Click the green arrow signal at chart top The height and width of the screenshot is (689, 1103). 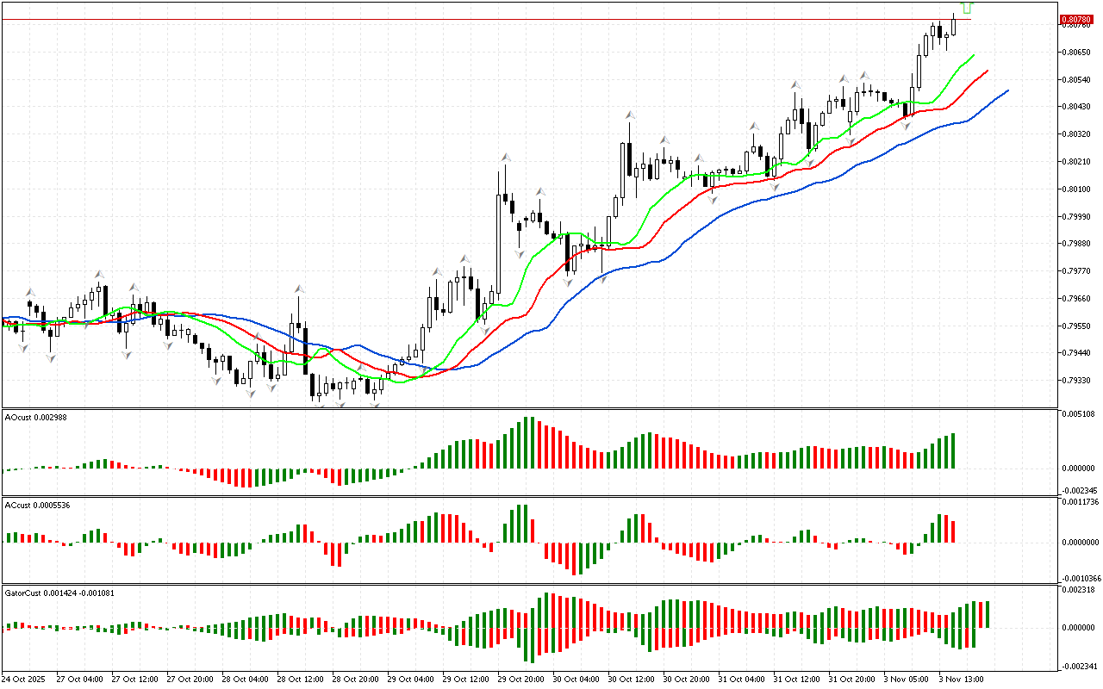[966, 7]
